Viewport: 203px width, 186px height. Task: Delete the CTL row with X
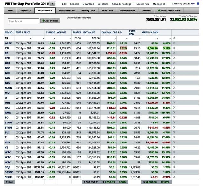pyautogui.click(x=174, y=48)
